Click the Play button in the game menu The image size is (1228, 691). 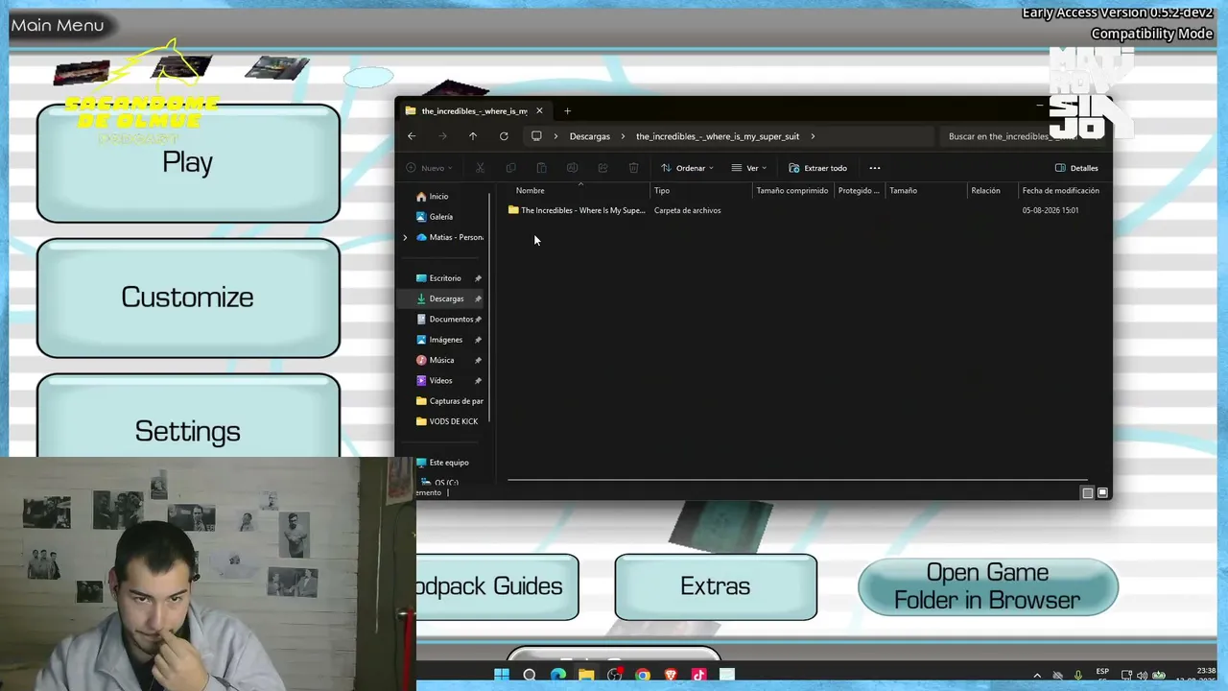188,163
